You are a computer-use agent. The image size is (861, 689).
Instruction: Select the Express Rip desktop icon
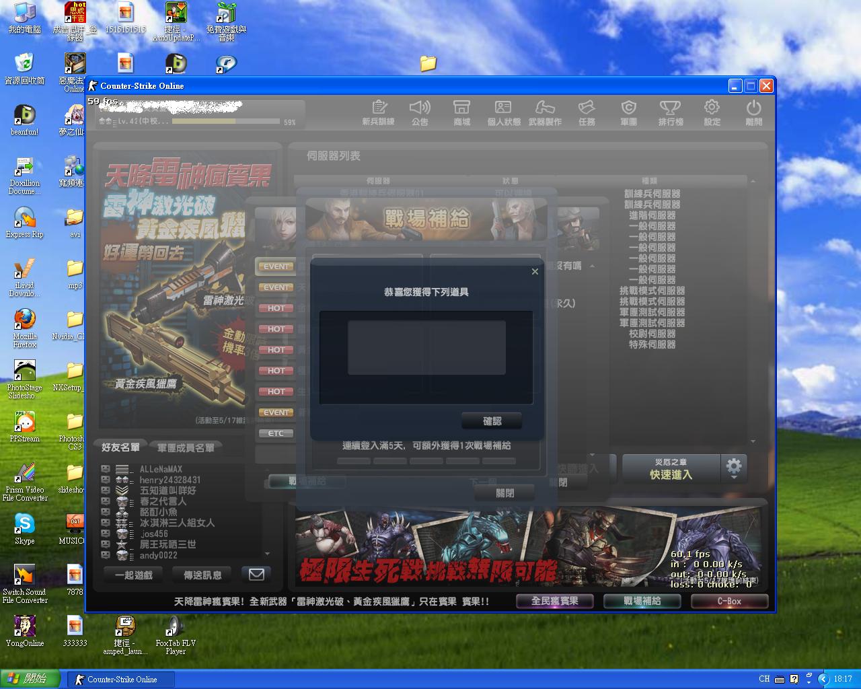click(25, 222)
